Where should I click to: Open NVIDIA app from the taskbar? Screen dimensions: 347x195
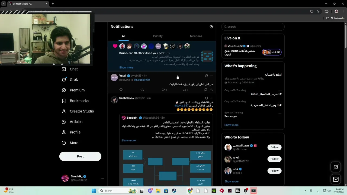click(x=214, y=191)
